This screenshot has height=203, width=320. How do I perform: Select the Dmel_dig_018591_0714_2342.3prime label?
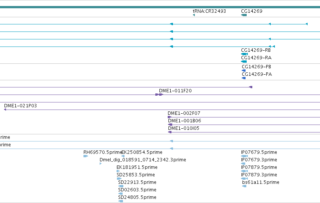click(143, 160)
